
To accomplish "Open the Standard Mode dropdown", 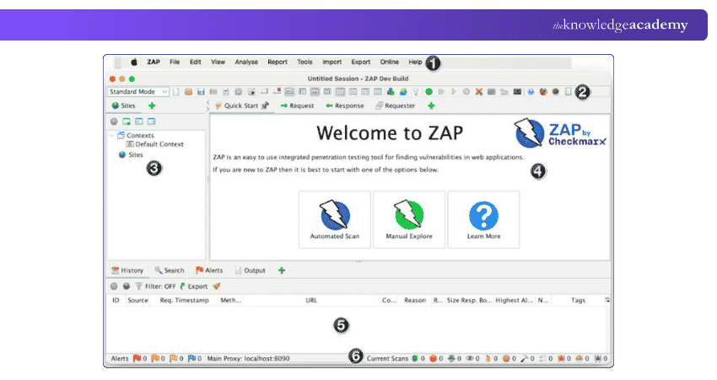I will pos(138,91).
